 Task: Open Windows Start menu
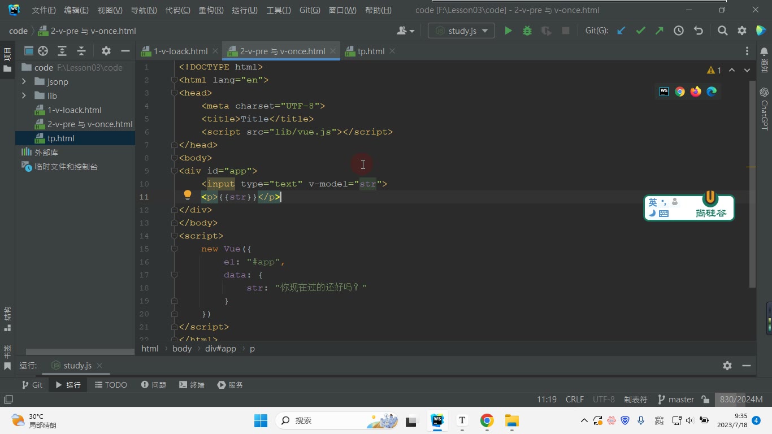(261, 420)
